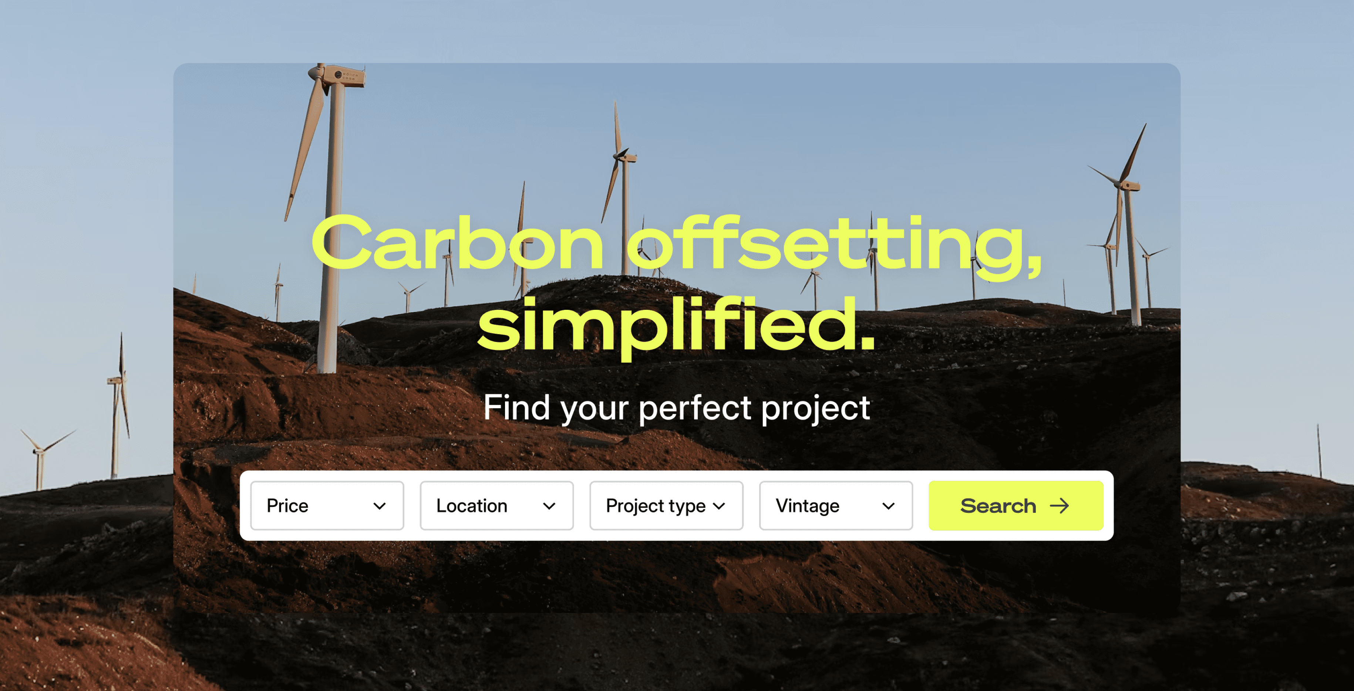
Task: Expand the Vintage dropdown
Action: [x=836, y=505]
